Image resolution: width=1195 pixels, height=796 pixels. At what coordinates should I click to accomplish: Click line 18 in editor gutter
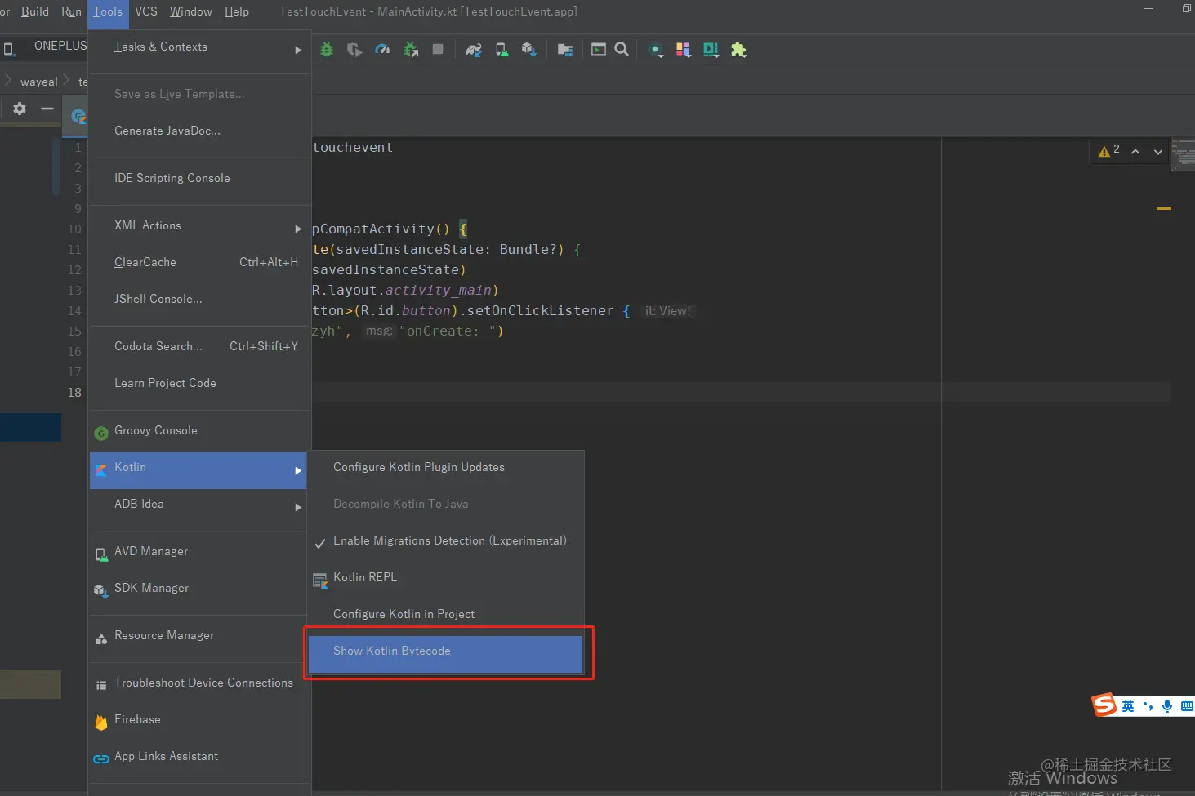click(74, 393)
